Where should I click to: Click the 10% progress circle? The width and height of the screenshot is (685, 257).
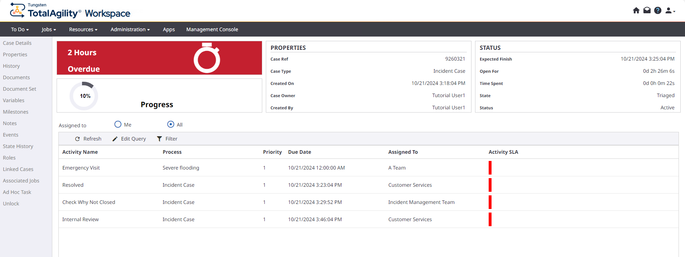[x=84, y=96]
